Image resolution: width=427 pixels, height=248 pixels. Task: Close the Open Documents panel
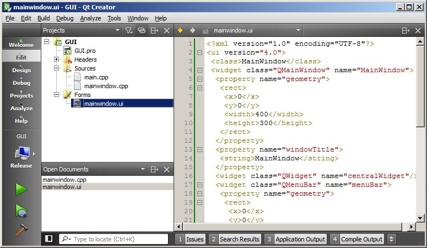[166, 170]
